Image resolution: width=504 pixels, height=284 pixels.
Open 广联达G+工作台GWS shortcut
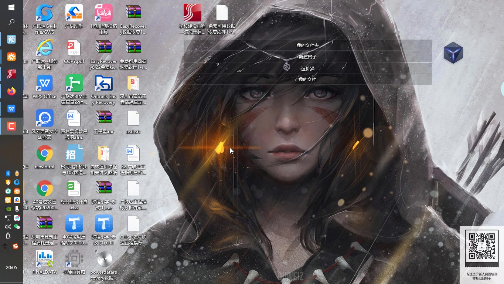tap(44, 19)
